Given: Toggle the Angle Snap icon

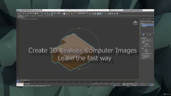Looking at the screenshot, I should coord(69,14).
